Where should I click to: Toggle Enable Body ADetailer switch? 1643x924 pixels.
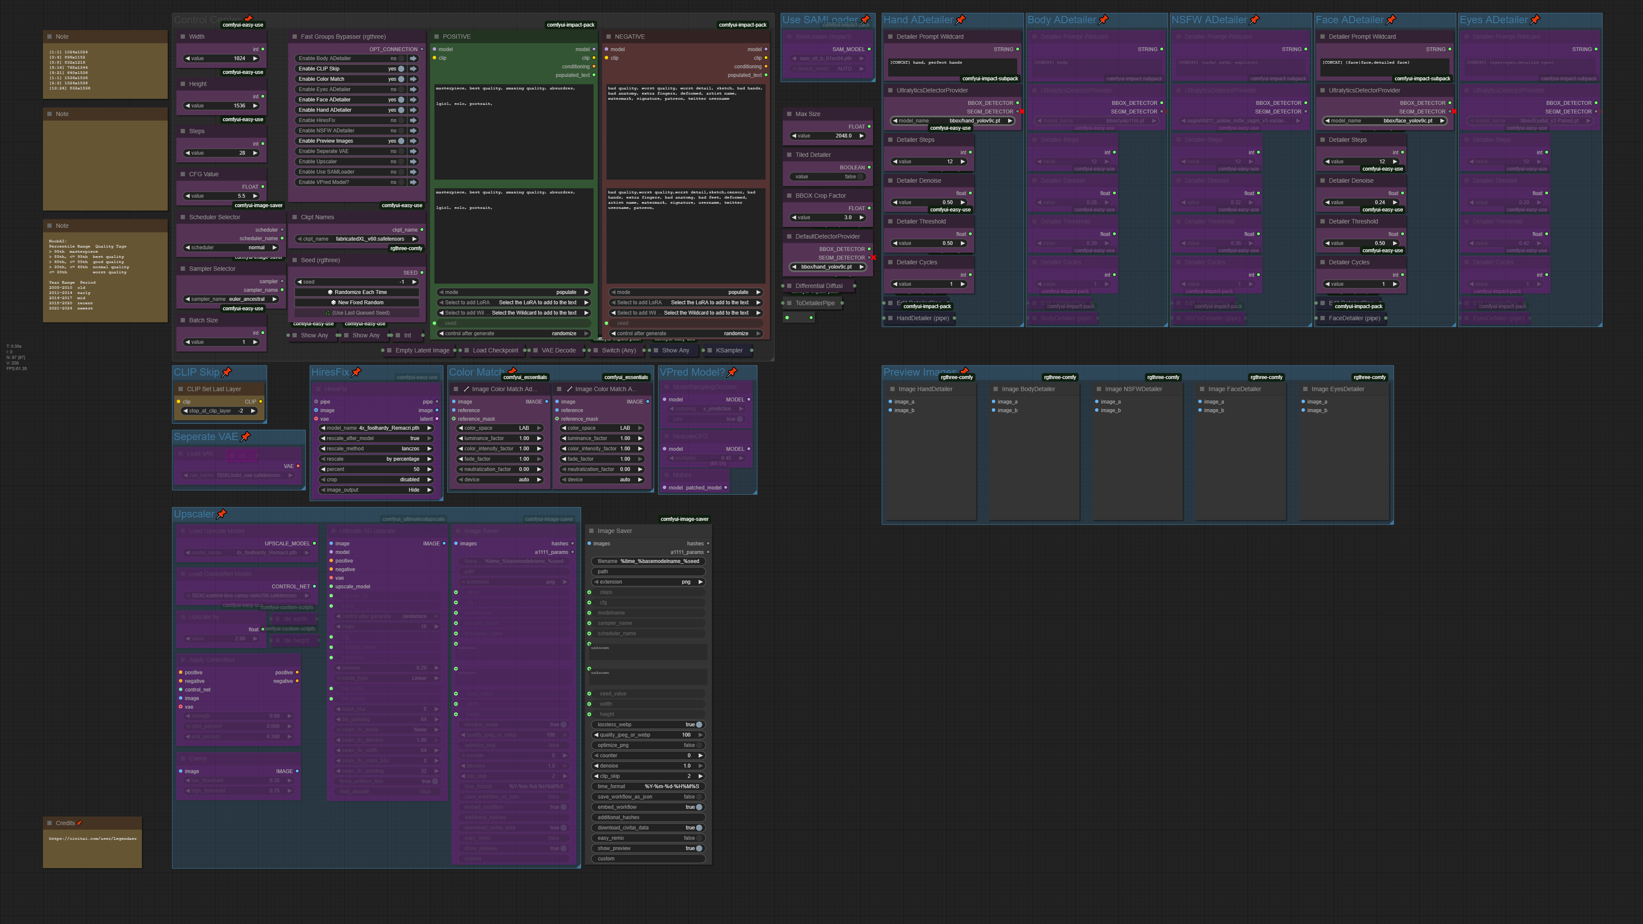pyautogui.click(x=401, y=58)
